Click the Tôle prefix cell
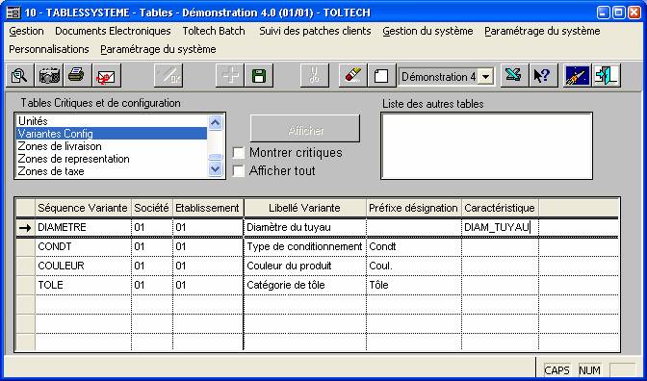The image size is (647, 381). pos(413,285)
